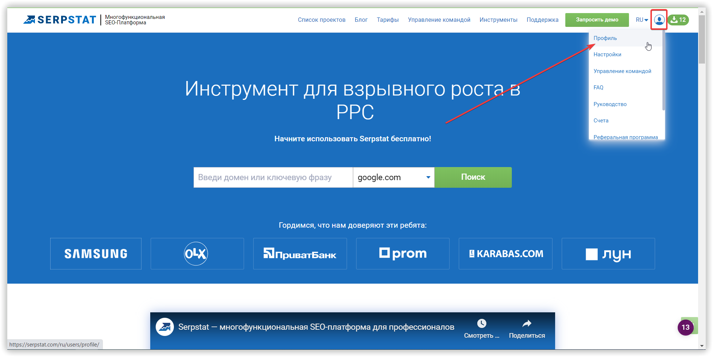Screen dimensions: 713x357
Task: Click the Watch later clock icon
Action: click(482, 323)
